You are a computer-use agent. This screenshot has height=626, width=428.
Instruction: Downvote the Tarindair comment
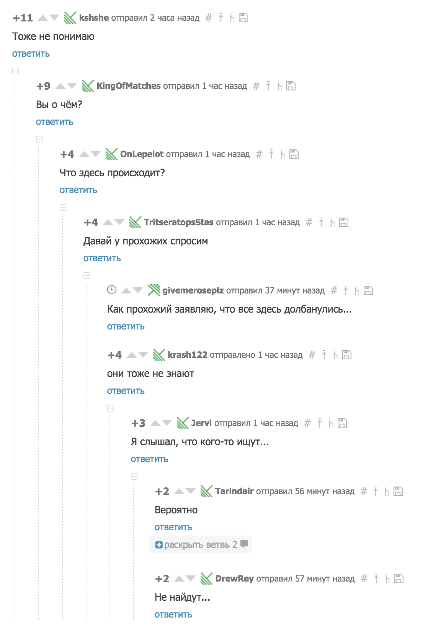click(x=191, y=491)
